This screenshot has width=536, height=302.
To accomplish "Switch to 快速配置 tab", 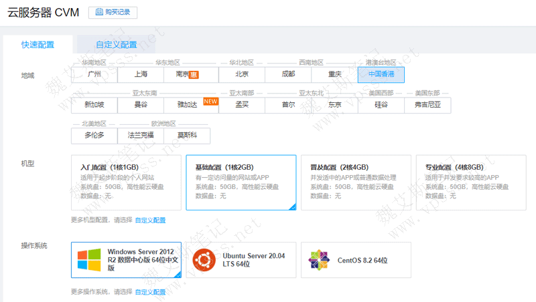I will [38, 45].
